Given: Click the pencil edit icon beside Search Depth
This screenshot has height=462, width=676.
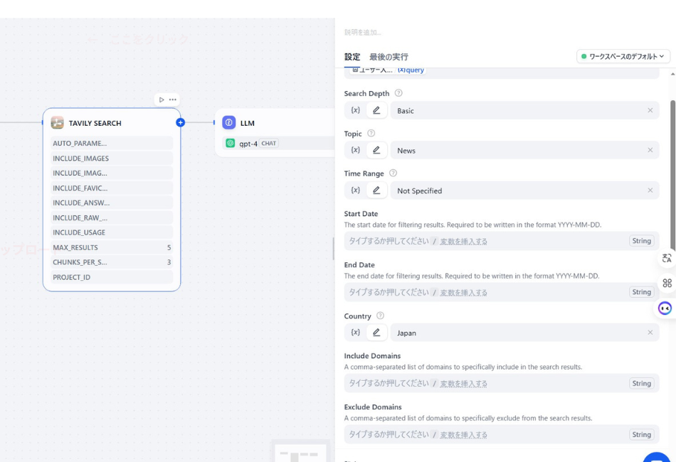Looking at the screenshot, I should point(376,110).
